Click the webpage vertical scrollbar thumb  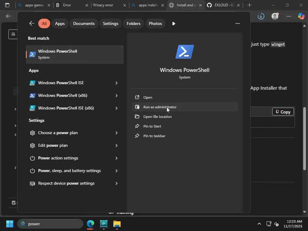click(304, 138)
